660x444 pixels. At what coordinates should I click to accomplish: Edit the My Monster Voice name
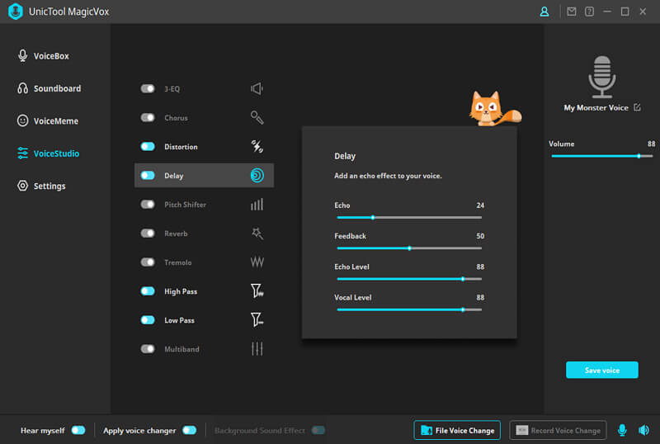point(637,107)
